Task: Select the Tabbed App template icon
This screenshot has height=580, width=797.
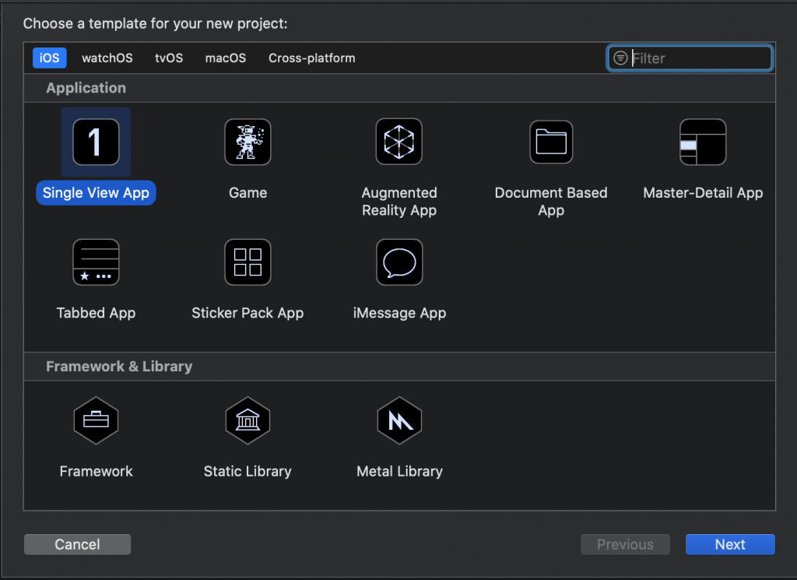Action: coord(96,262)
